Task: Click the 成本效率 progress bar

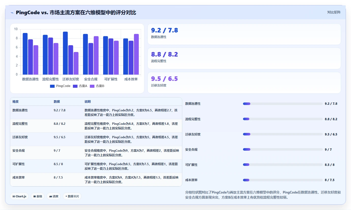Action: (283, 180)
